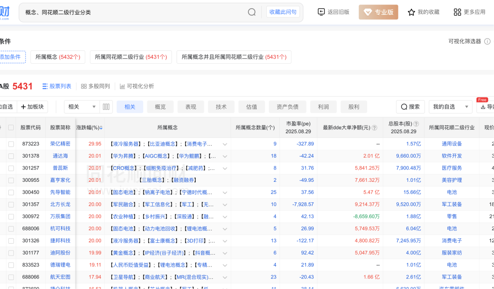The image size is (494, 289).
Task: Expand concepts list for 航天宏图 row
Action: click(225, 278)
